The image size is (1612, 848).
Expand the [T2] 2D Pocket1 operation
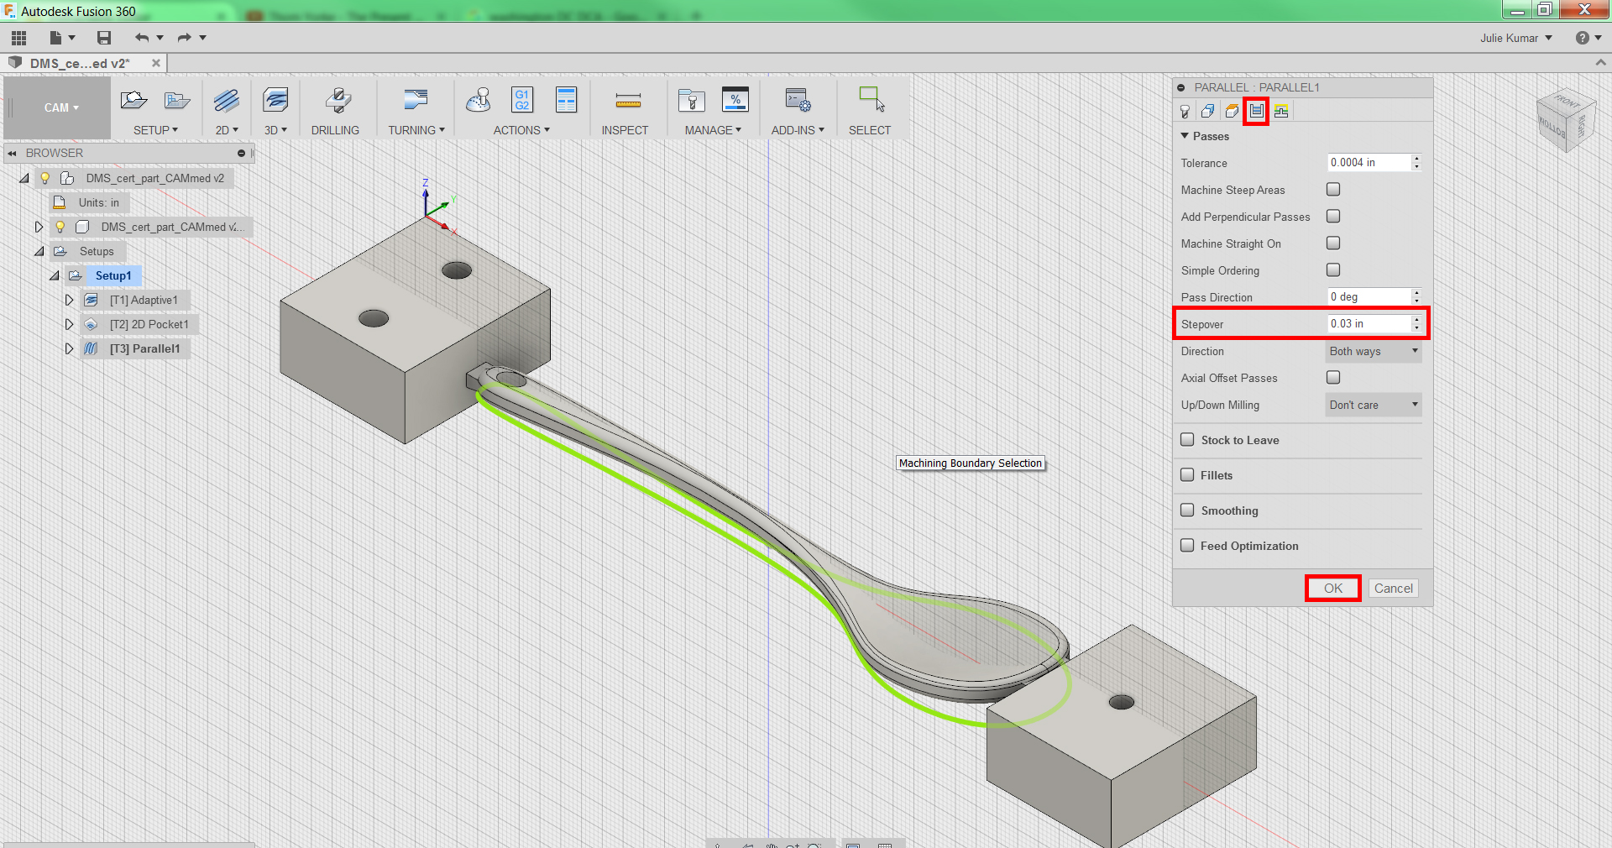(x=70, y=324)
